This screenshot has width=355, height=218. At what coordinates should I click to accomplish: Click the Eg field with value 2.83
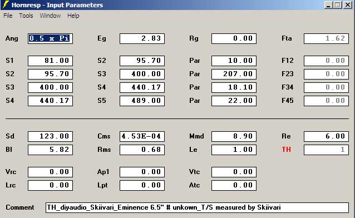(142, 38)
